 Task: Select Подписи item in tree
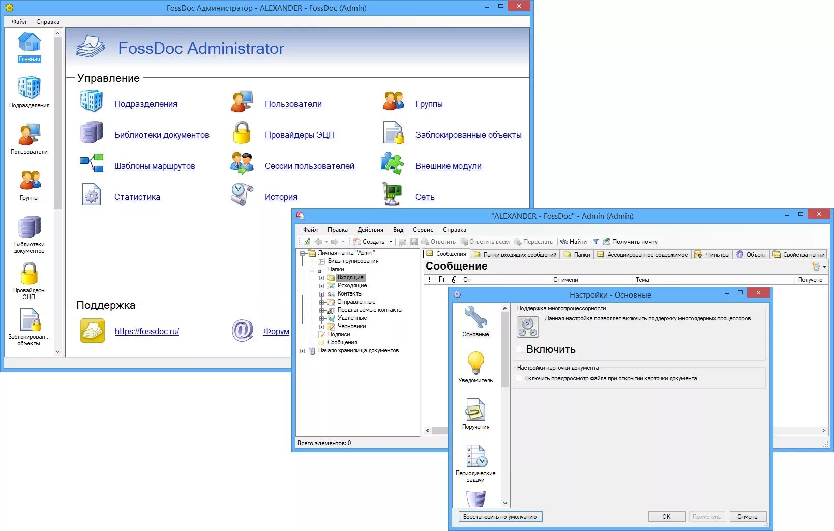pos(339,335)
